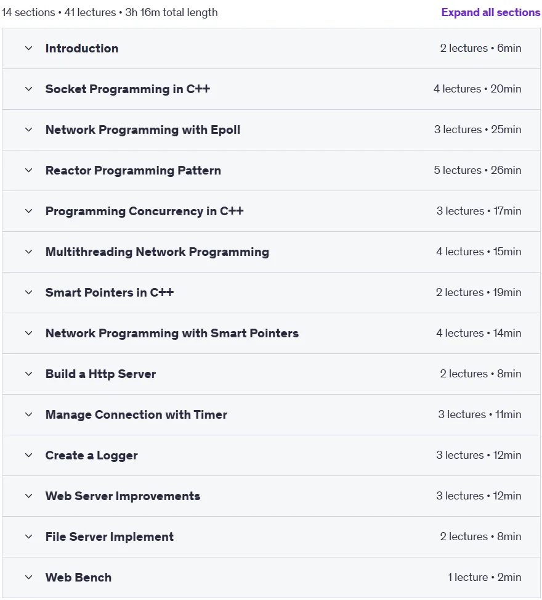This screenshot has width=542, height=600.
Task: Expand the Web Bench chevron
Action: point(29,577)
